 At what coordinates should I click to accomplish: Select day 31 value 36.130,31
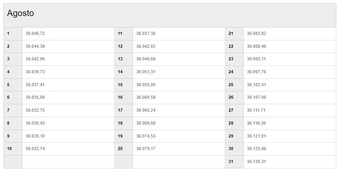[256, 161]
